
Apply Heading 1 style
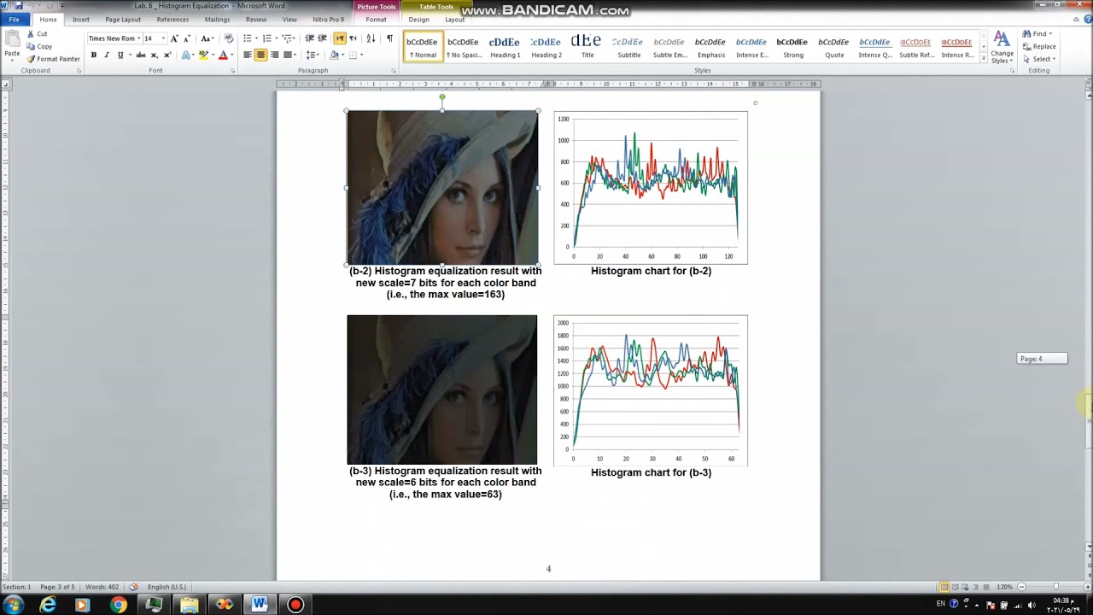click(505, 47)
